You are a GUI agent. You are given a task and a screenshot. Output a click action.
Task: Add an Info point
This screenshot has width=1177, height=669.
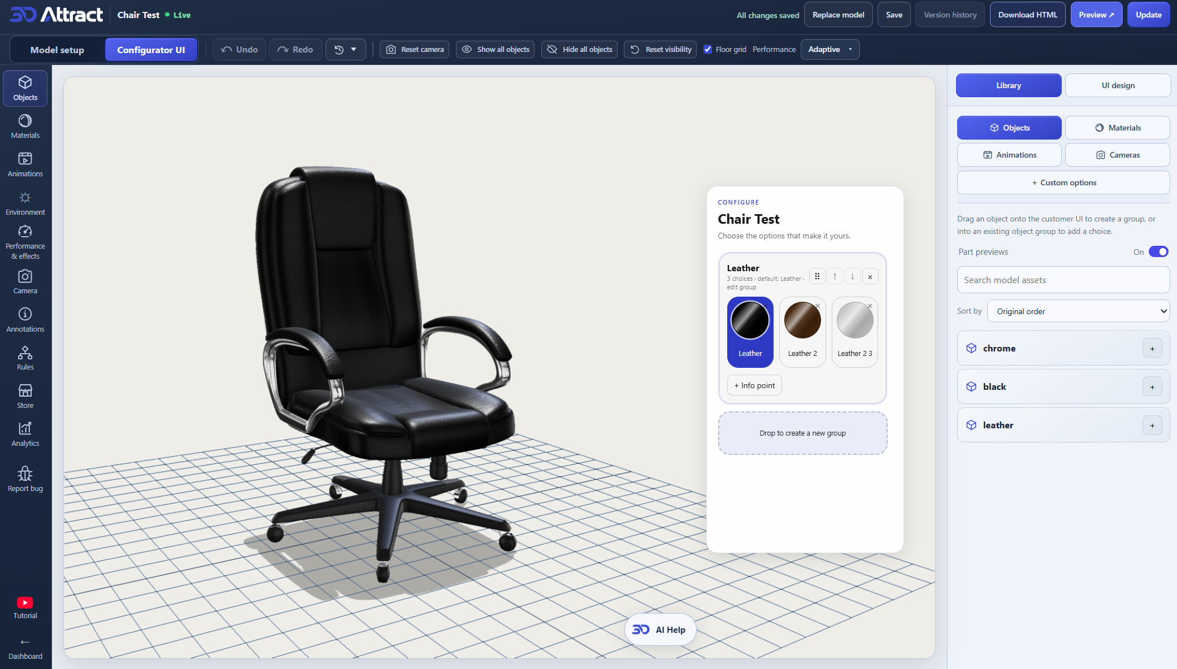click(754, 385)
